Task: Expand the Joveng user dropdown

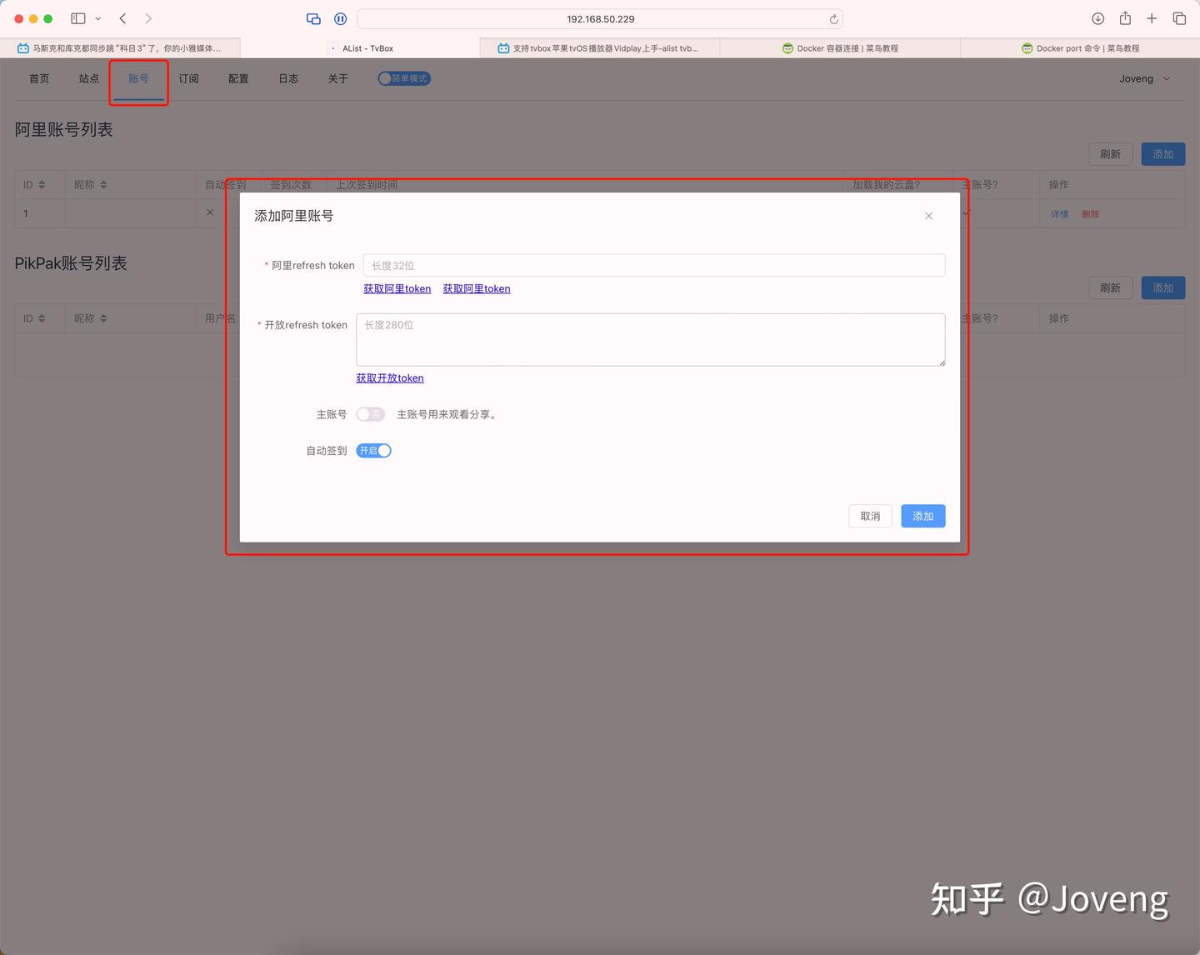Action: 1145,78
